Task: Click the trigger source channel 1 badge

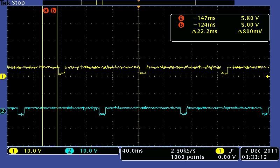Action: tap(219, 151)
